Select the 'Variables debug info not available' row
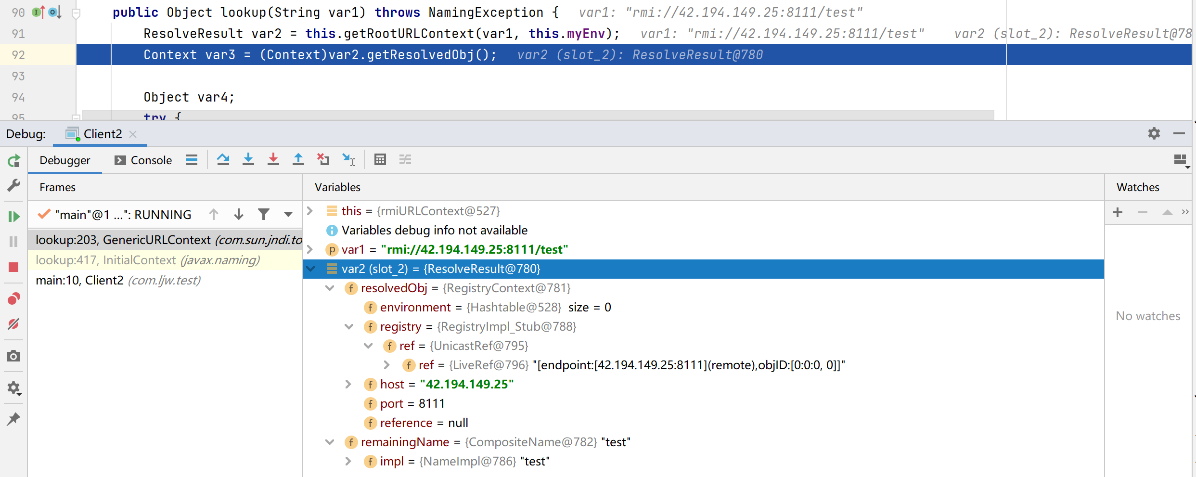 click(704, 230)
